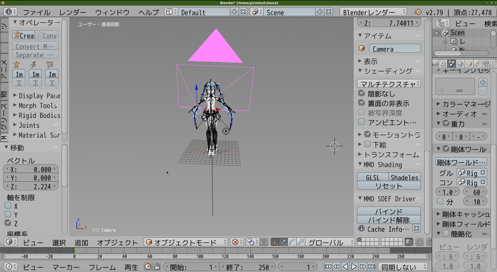Jump to first frame in timeline
The image size is (497, 272).
pyautogui.click(x=328, y=267)
